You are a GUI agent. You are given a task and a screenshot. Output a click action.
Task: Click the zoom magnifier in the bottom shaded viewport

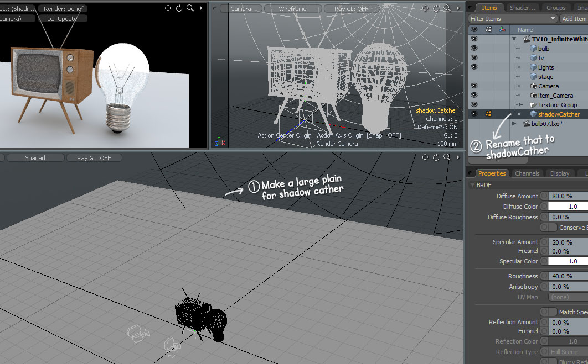tap(446, 157)
